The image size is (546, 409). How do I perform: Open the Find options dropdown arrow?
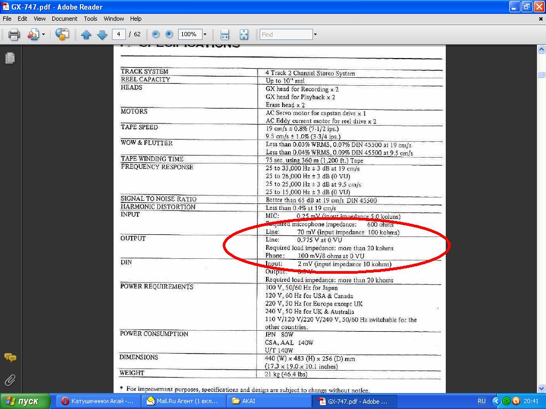(x=315, y=35)
